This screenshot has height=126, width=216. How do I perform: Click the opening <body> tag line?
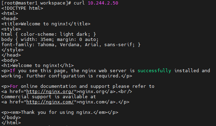pos(10,60)
